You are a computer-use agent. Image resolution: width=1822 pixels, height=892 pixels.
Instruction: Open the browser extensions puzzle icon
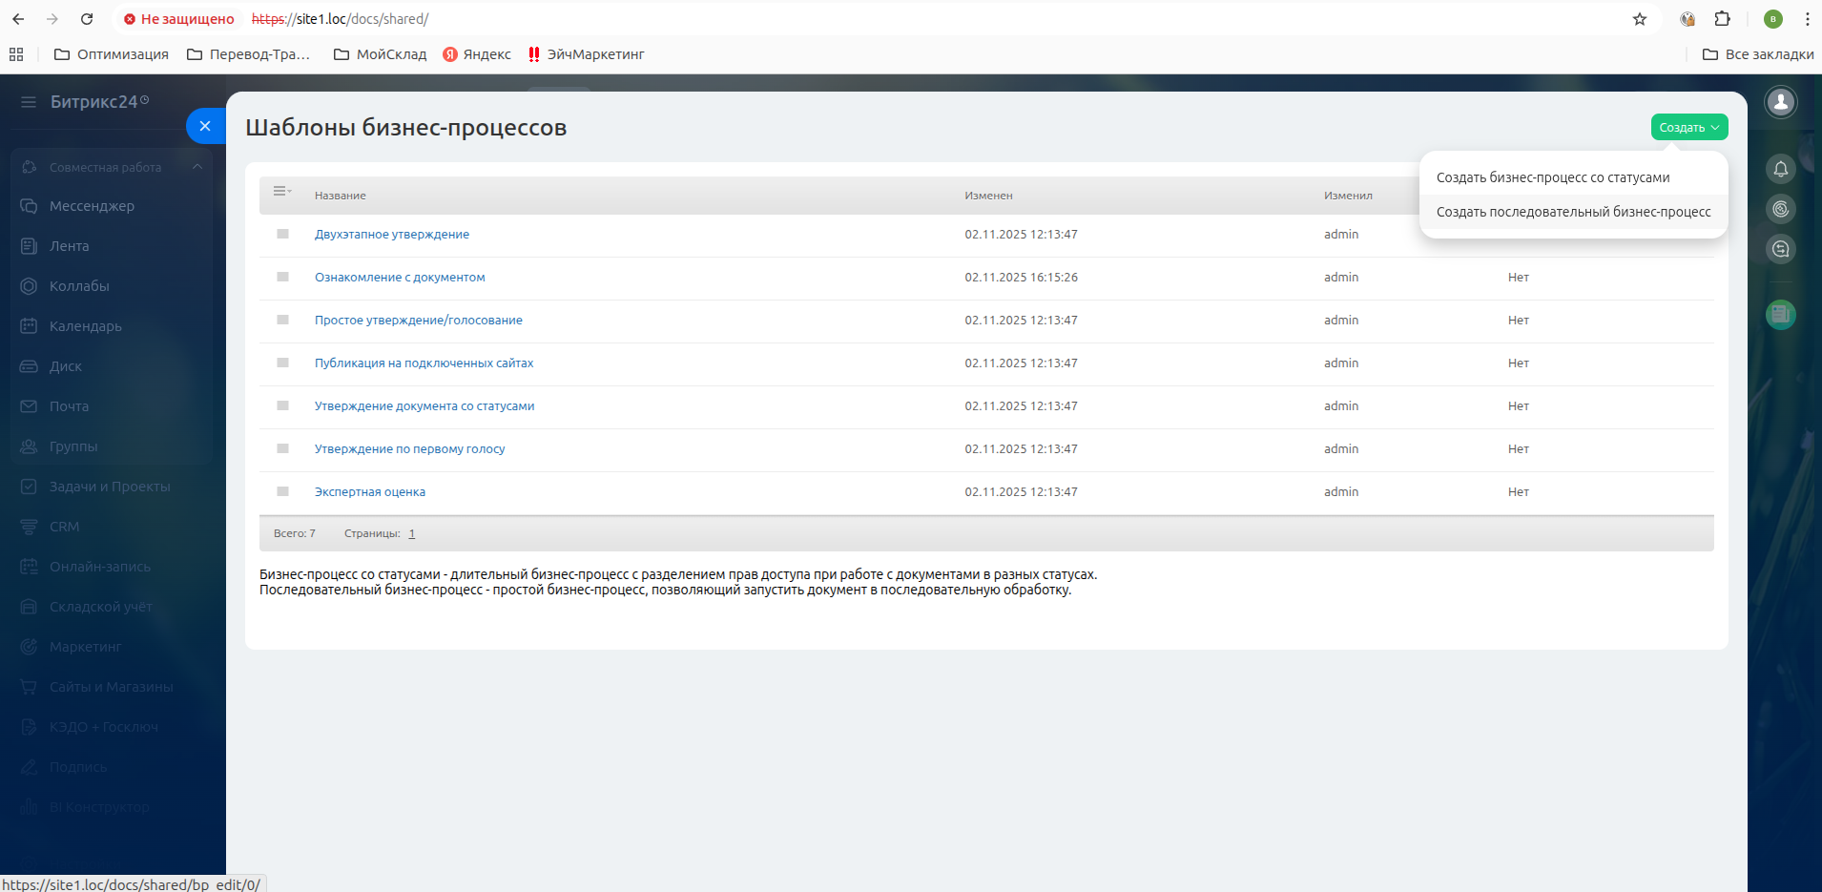pos(1722,19)
